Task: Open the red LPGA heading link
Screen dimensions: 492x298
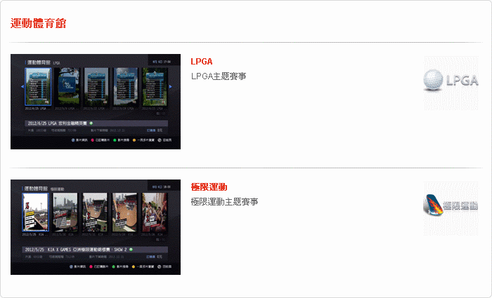Action: [202, 62]
